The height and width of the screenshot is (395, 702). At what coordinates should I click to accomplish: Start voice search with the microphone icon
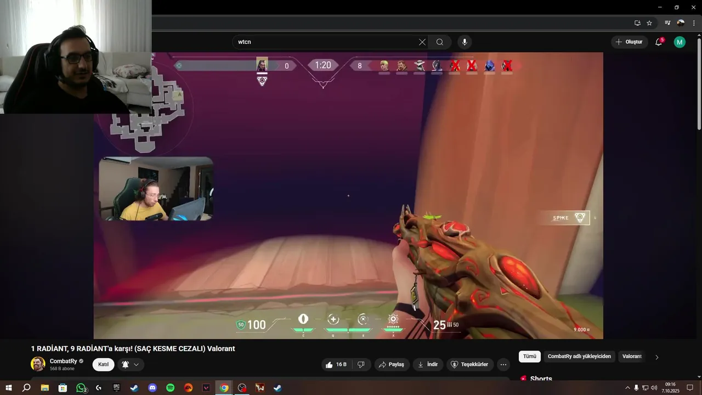pyautogui.click(x=465, y=42)
